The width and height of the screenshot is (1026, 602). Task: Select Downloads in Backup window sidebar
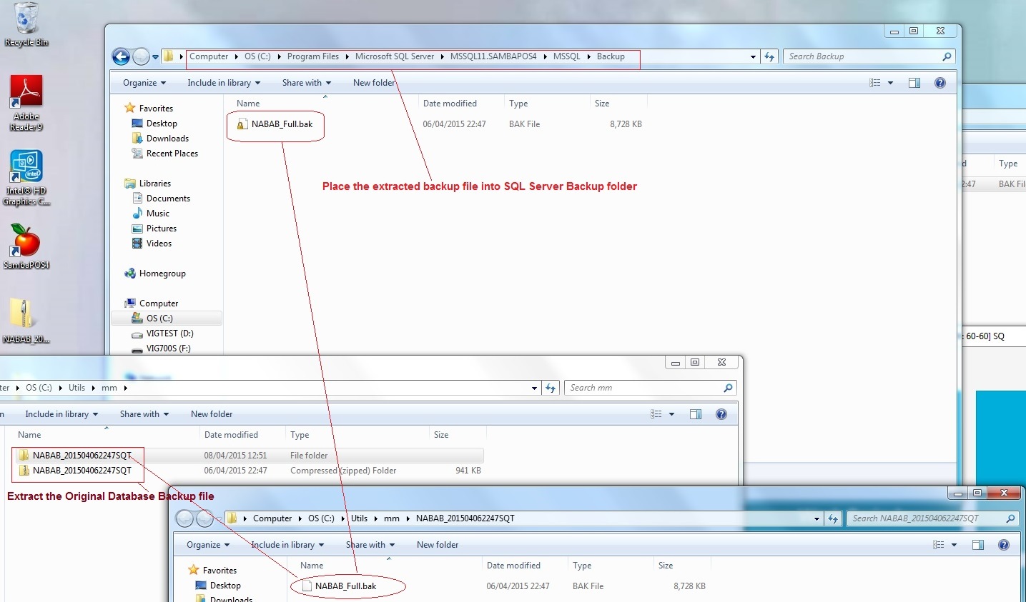tap(160, 139)
